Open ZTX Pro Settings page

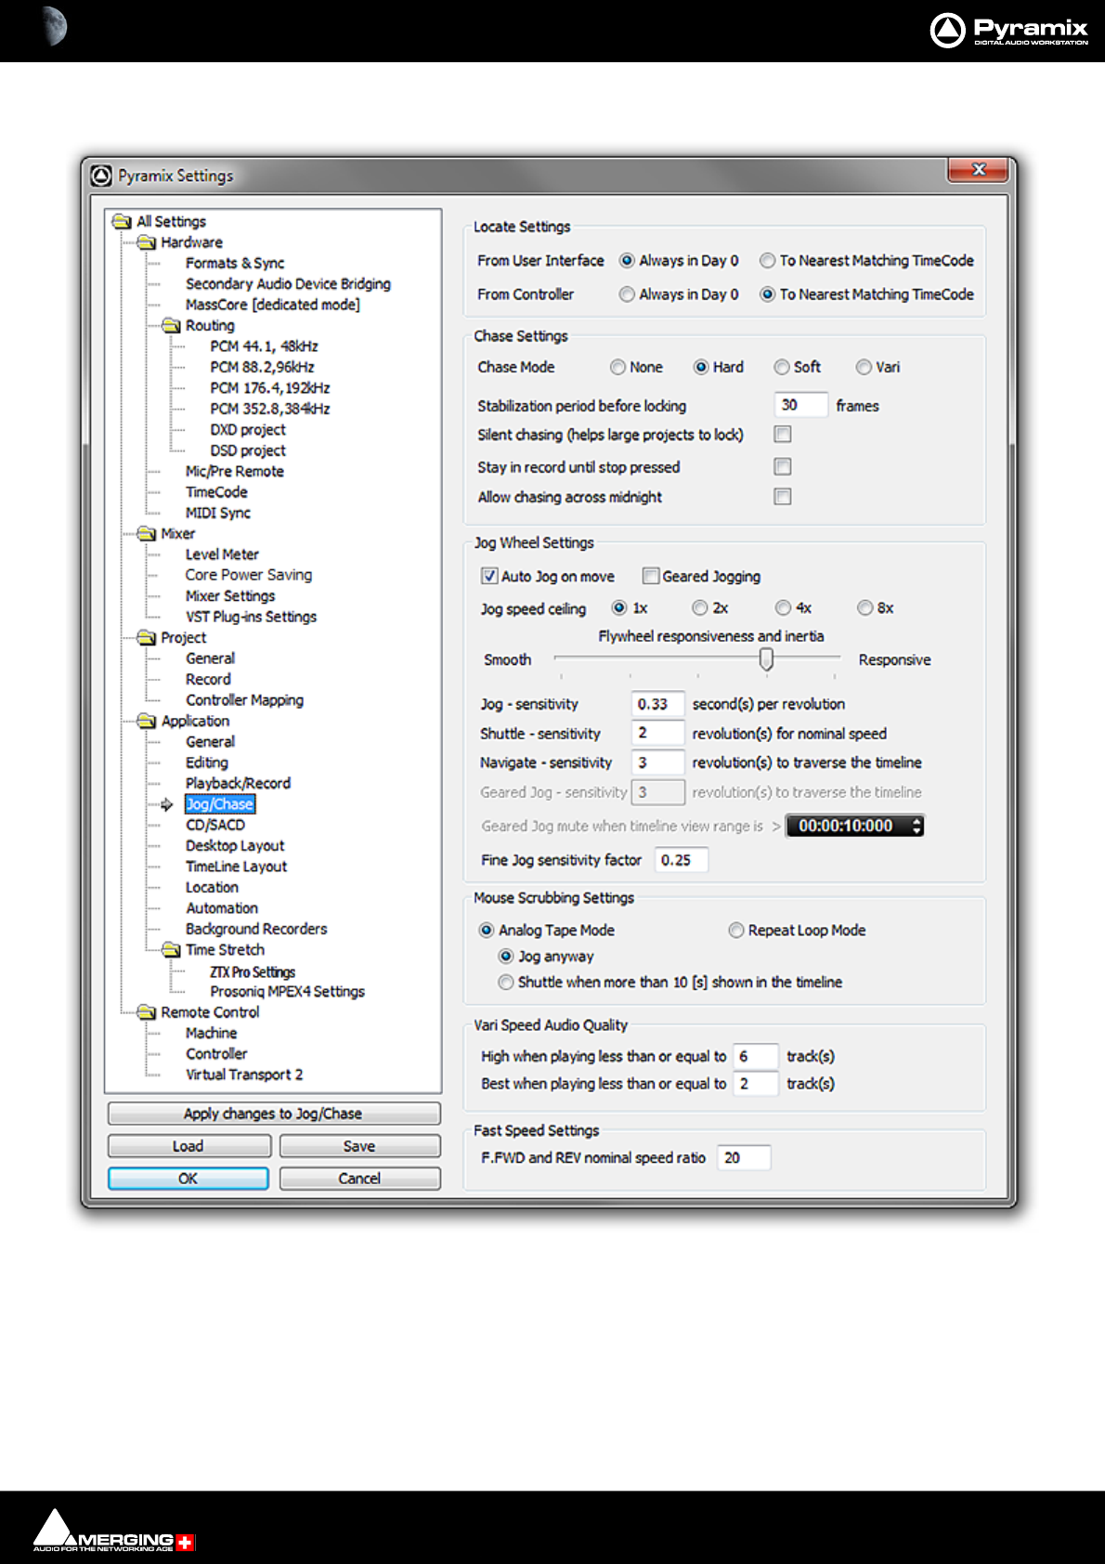tap(253, 971)
